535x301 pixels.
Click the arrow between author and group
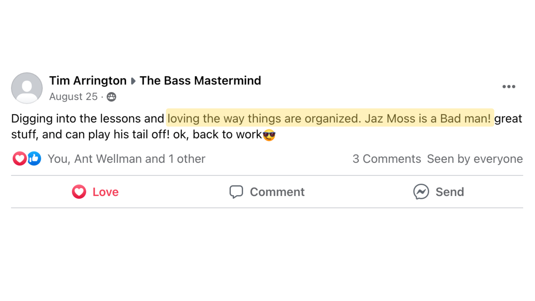tap(133, 81)
